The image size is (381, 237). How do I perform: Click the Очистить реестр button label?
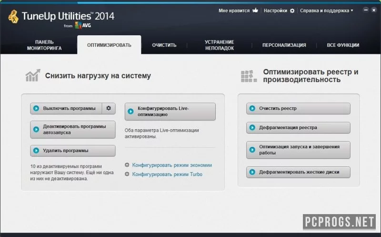point(278,108)
